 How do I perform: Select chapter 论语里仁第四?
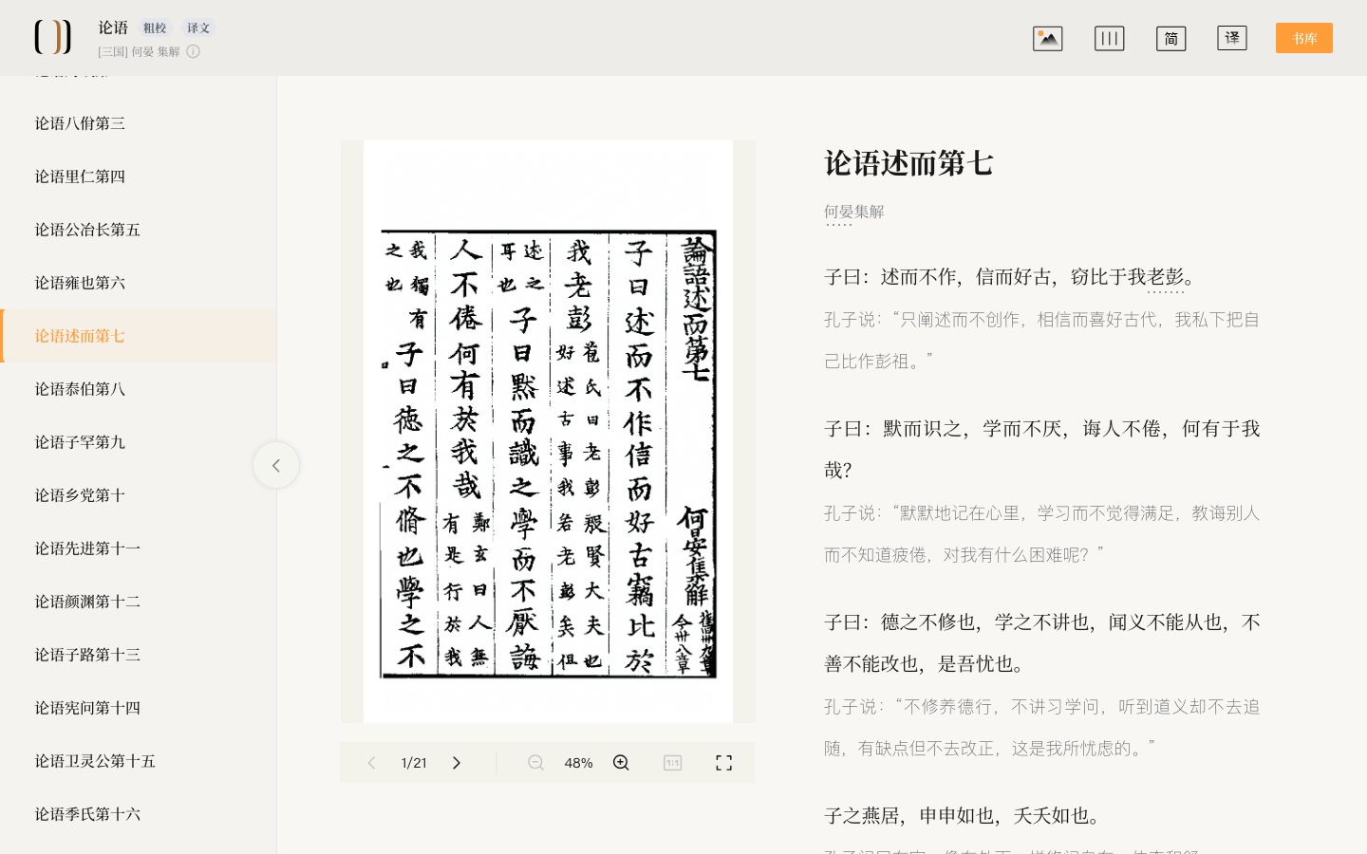pyautogui.click(x=139, y=176)
